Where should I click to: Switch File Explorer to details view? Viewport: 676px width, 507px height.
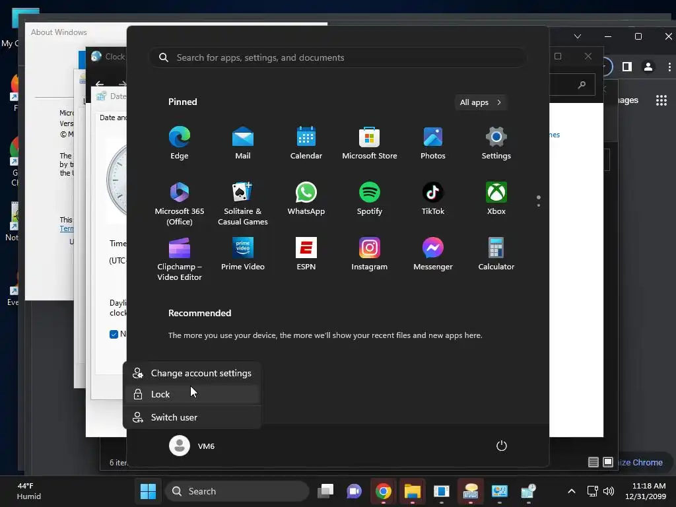(593, 462)
